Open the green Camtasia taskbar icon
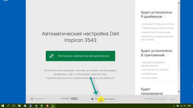The width and height of the screenshot is (193, 108). [42, 106]
